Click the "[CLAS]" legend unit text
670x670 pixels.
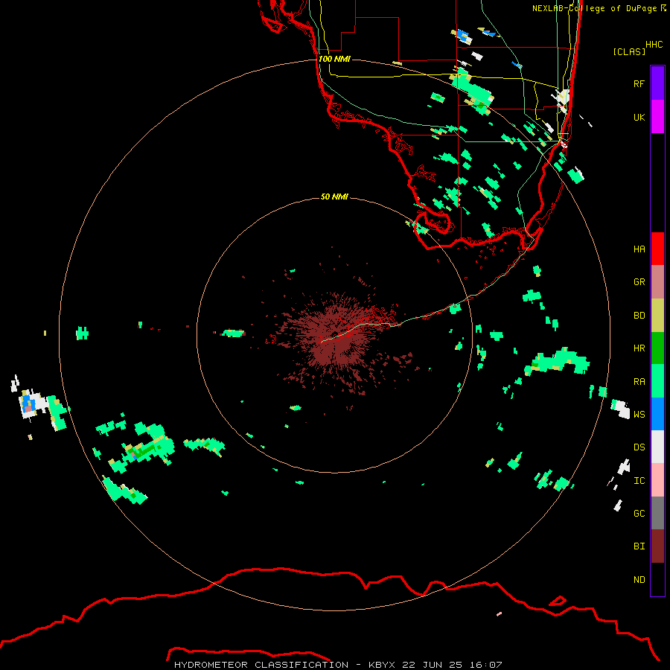coord(629,51)
